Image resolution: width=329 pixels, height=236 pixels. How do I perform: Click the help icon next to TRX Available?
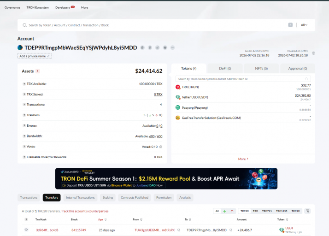tap(24, 84)
